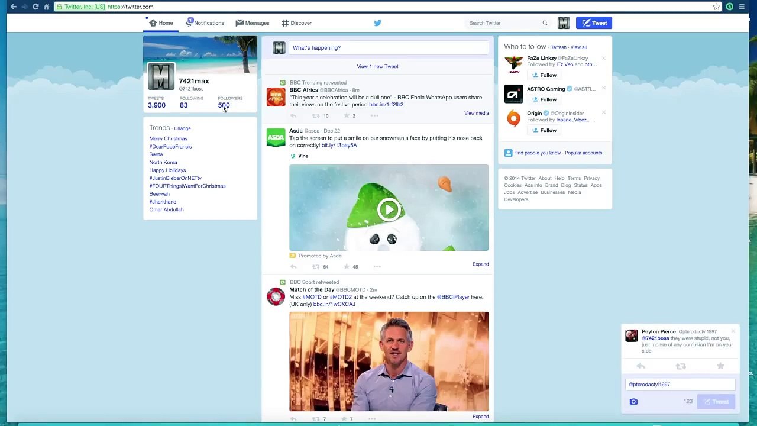View media on the BBC Africa tweet
Screen dimensions: 757x426
coord(476,113)
